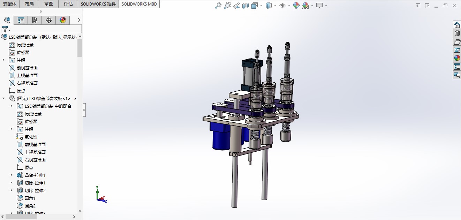
Task: Click the feature tree horizontal scrollbar thumb
Action: tap(21, 217)
